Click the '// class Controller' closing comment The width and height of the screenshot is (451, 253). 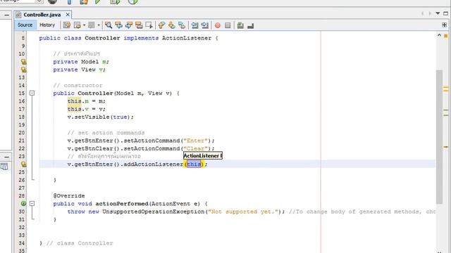click(80, 243)
